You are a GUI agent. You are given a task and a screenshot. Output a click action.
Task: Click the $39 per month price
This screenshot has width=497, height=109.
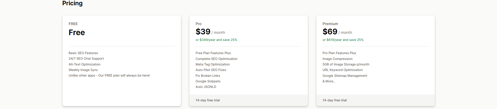(203, 32)
